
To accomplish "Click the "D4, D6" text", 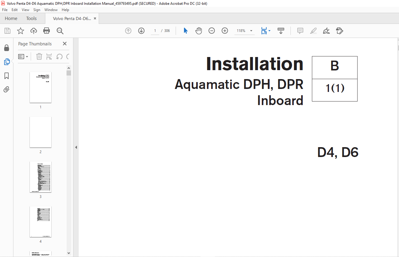I will point(338,152).
